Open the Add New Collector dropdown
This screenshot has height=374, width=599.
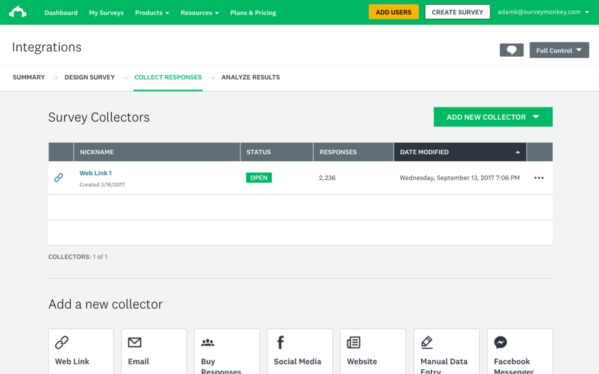click(493, 117)
